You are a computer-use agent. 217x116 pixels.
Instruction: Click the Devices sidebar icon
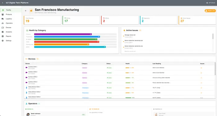pyautogui.click(x=2, y=27)
